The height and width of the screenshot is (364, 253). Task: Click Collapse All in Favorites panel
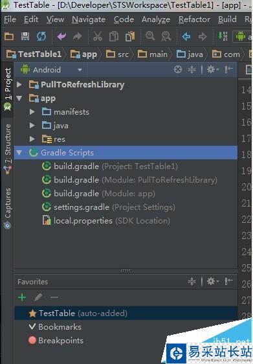[192, 281]
